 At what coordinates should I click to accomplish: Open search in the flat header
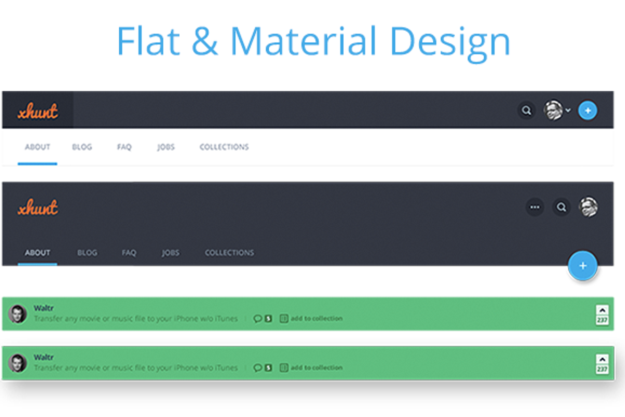pos(527,111)
